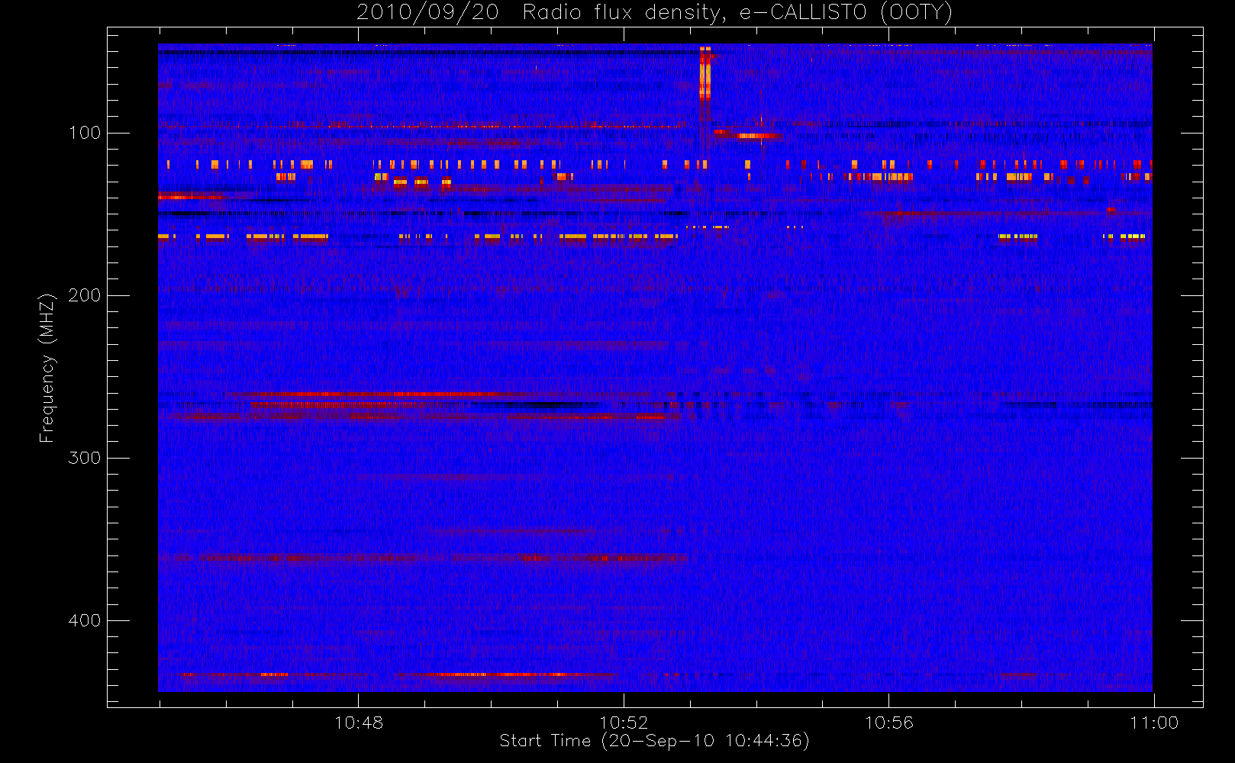Click the 10:56 time tick label
Screen dimensions: 1235x763
[888, 723]
